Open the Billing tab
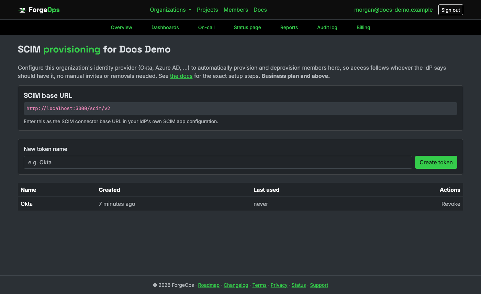The width and height of the screenshot is (481, 294). [363, 27]
